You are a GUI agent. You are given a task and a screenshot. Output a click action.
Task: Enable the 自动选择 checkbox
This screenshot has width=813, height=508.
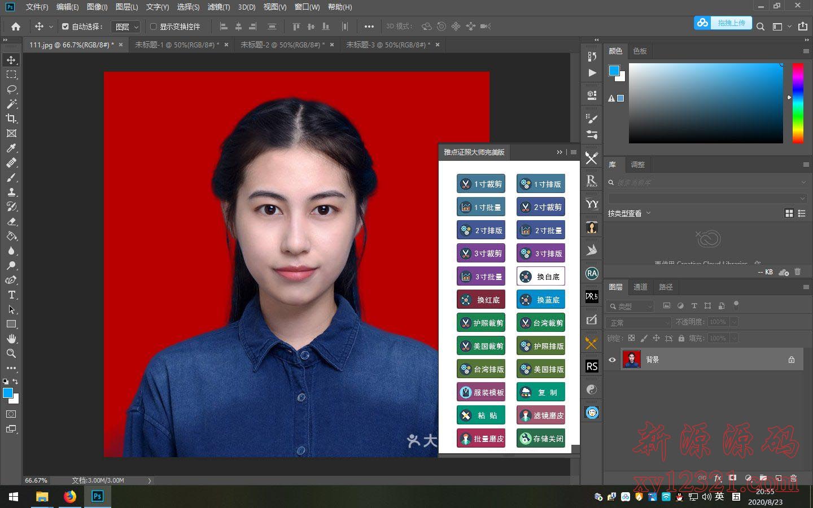[65, 27]
